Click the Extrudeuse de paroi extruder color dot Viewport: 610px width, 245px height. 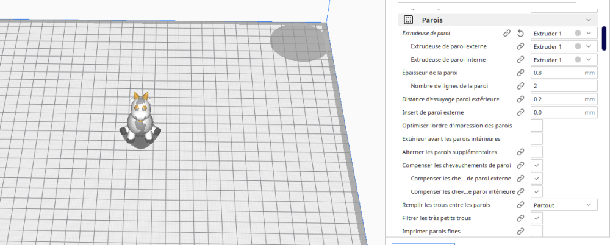coord(578,33)
